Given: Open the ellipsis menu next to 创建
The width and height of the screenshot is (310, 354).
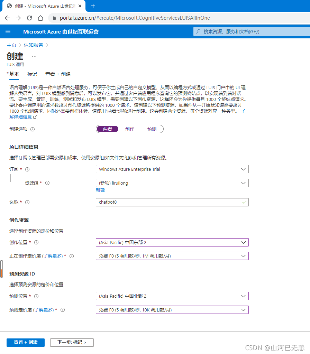Looking at the screenshot, I should tap(34, 56).
